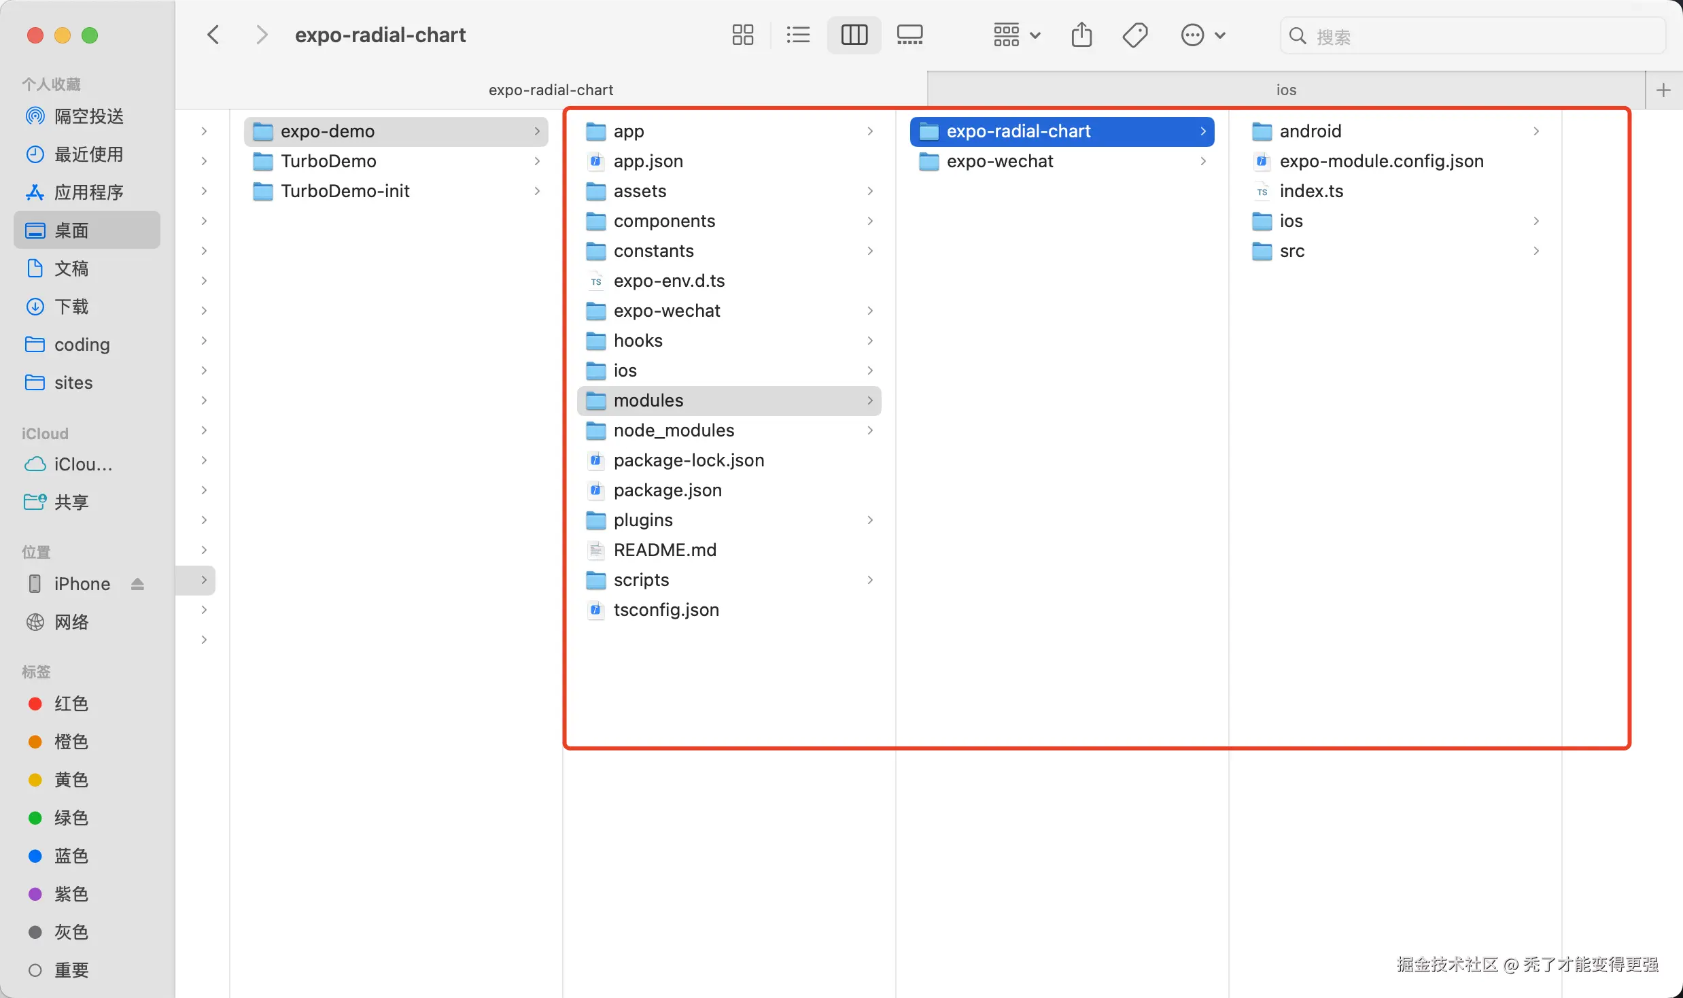The image size is (1683, 998).
Task: Add a new Finder tab
Action: pyautogui.click(x=1663, y=90)
